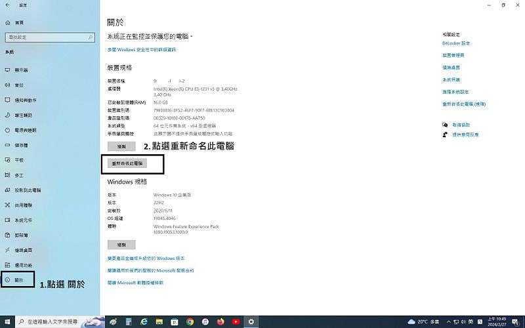The image size is (525, 328).
Task: Open Microsoft Store from the taskbar
Action: coord(175,322)
